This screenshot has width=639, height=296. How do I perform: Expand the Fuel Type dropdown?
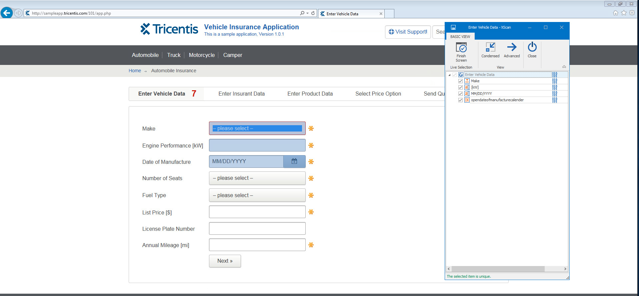click(257, 195)
